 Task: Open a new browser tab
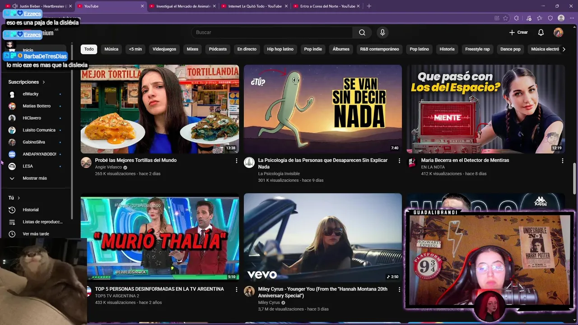click(369, 6)
